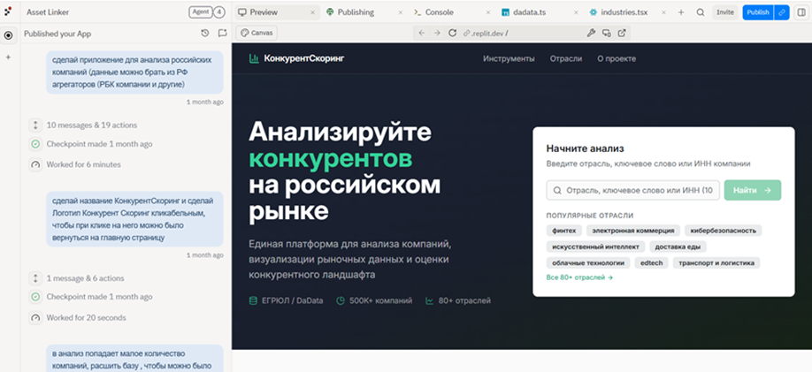Click 500K+ компаний text
The height and width of the screenshot is (372, 812).
click(x=380, y=300)
